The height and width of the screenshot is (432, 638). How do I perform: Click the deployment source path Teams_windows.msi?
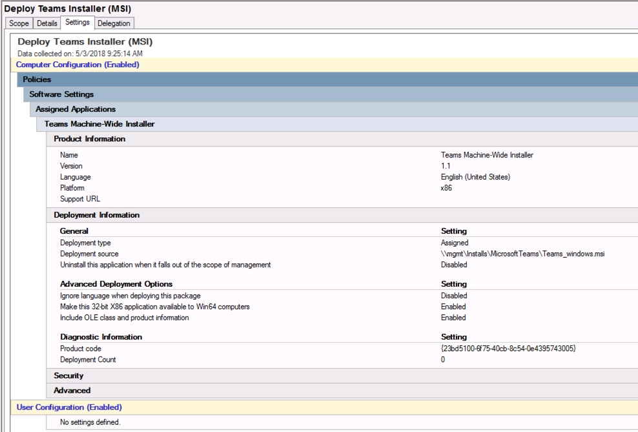[x=523, y=254]
